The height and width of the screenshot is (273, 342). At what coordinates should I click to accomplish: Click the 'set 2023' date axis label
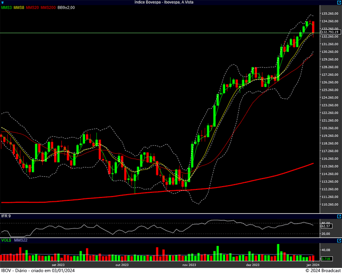pos(58,264)
